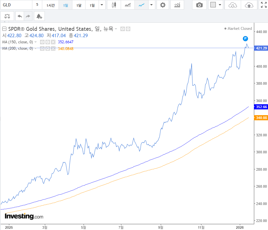Open the interval dropdown arrow
The width and height of the screenshot is (268, 230).
[x=102, y=5]
